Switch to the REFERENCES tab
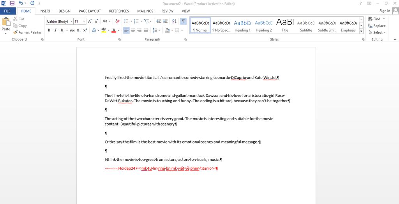The height and width of the screenshot is (204, 399). pyautogui.click(x=119, y=11)
